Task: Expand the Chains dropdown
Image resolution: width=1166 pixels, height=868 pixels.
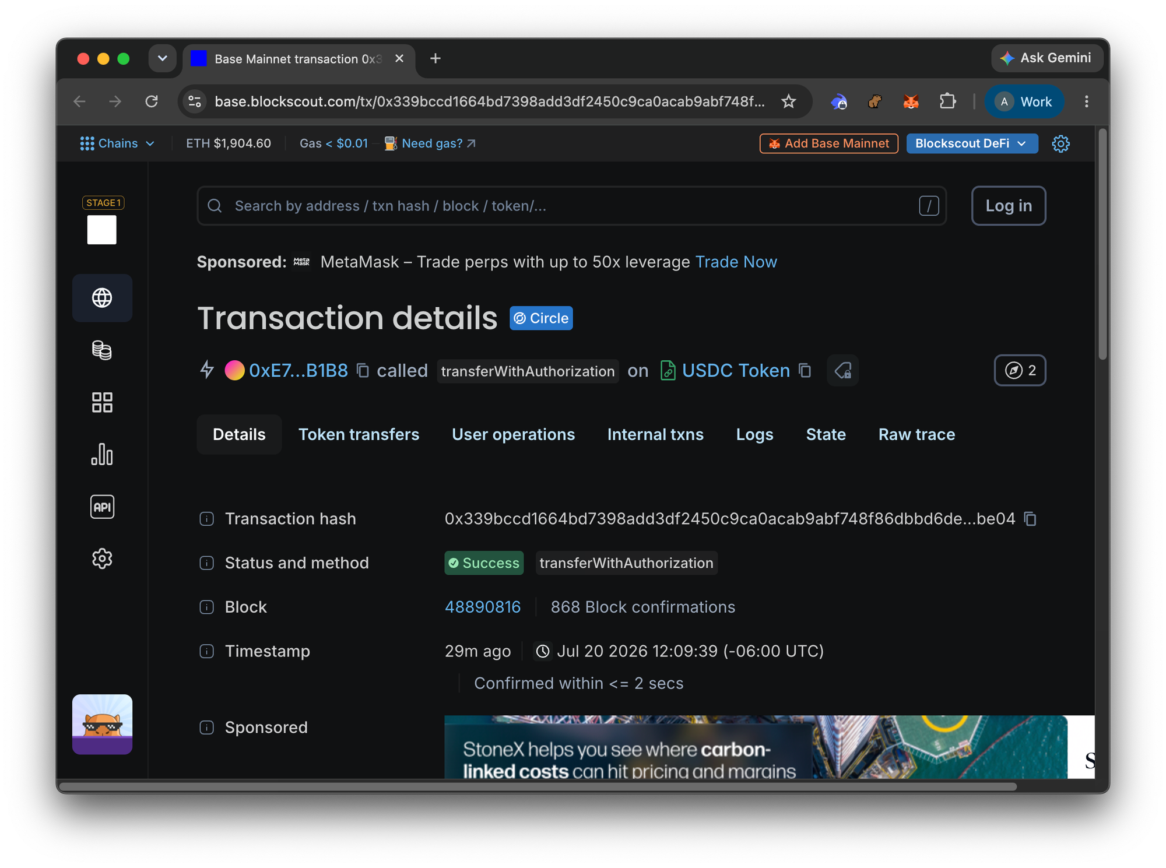Action: 117,143
